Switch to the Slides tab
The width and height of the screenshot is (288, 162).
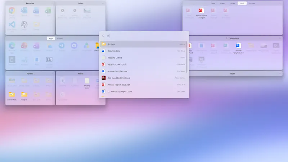coord(232,4)
